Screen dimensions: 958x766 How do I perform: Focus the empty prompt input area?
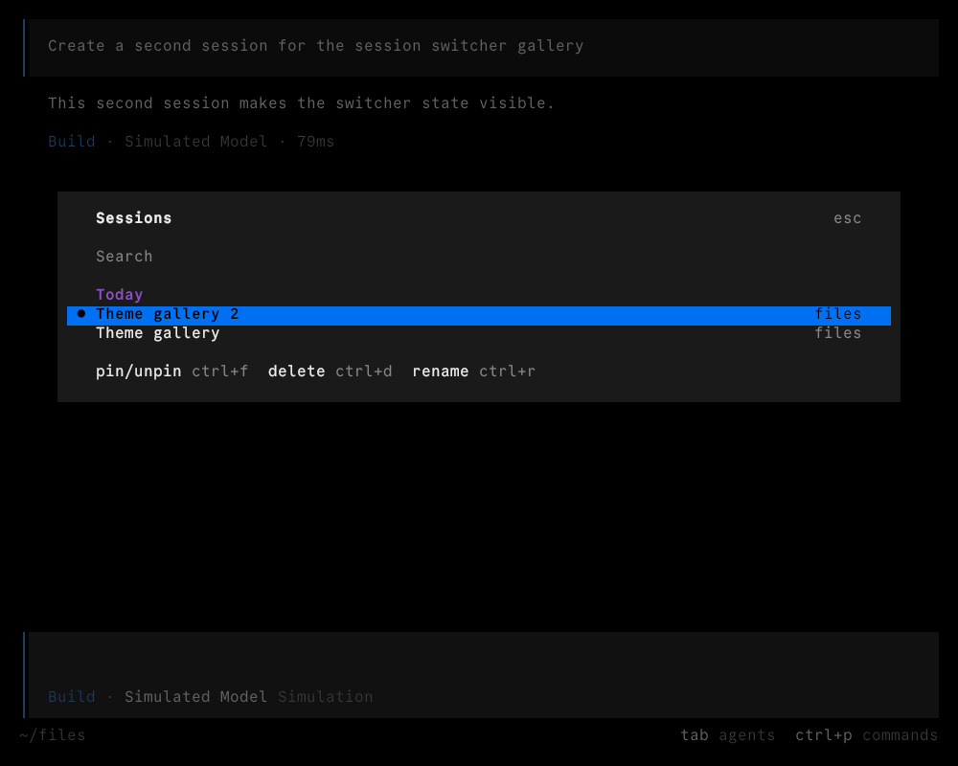pos(483,661)
